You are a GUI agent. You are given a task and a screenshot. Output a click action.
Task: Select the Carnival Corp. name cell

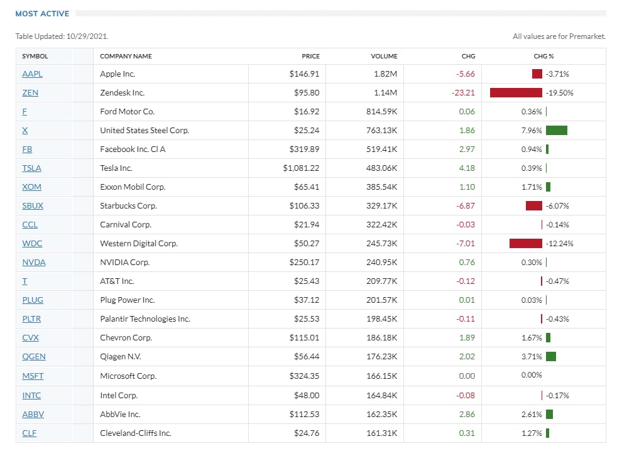coord(171,225)
